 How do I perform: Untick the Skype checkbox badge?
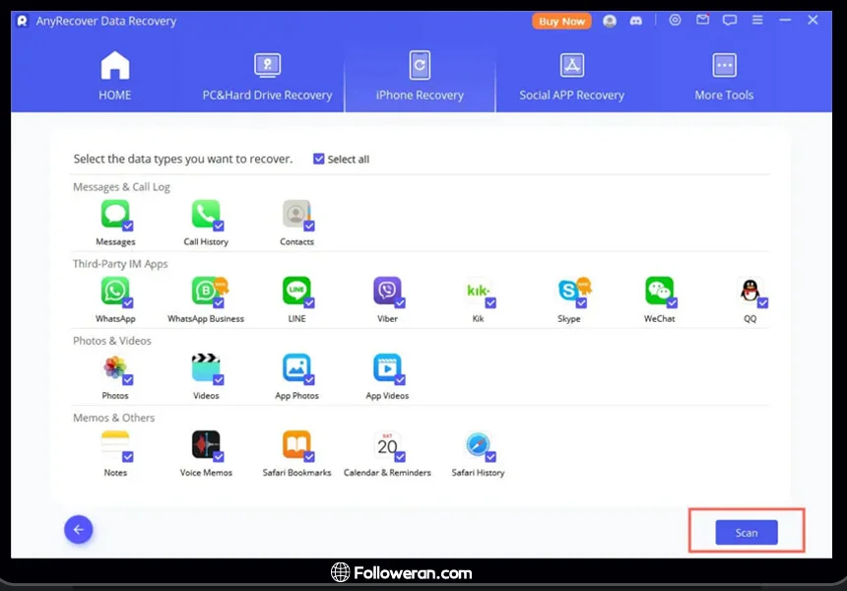click(x=581, y=303)
